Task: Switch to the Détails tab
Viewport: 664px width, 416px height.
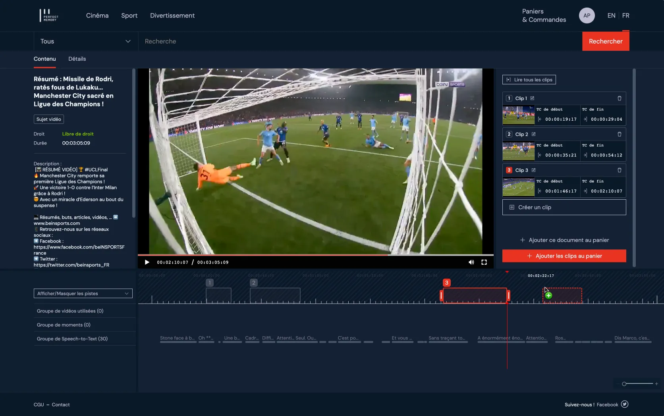Action: click(x=77, y=59)
